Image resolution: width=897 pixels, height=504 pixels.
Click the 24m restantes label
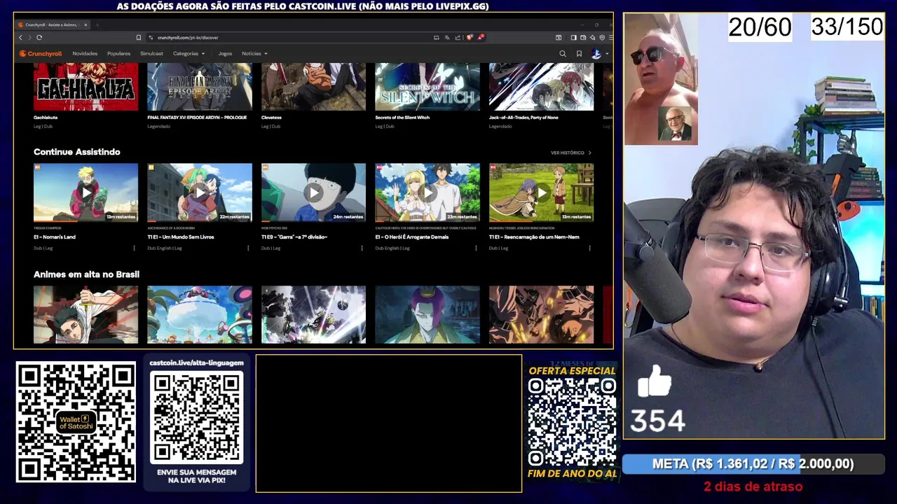coord(348,217)
